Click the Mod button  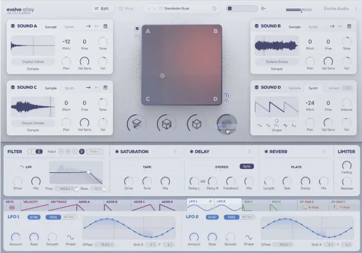click(x=126, y=9)
